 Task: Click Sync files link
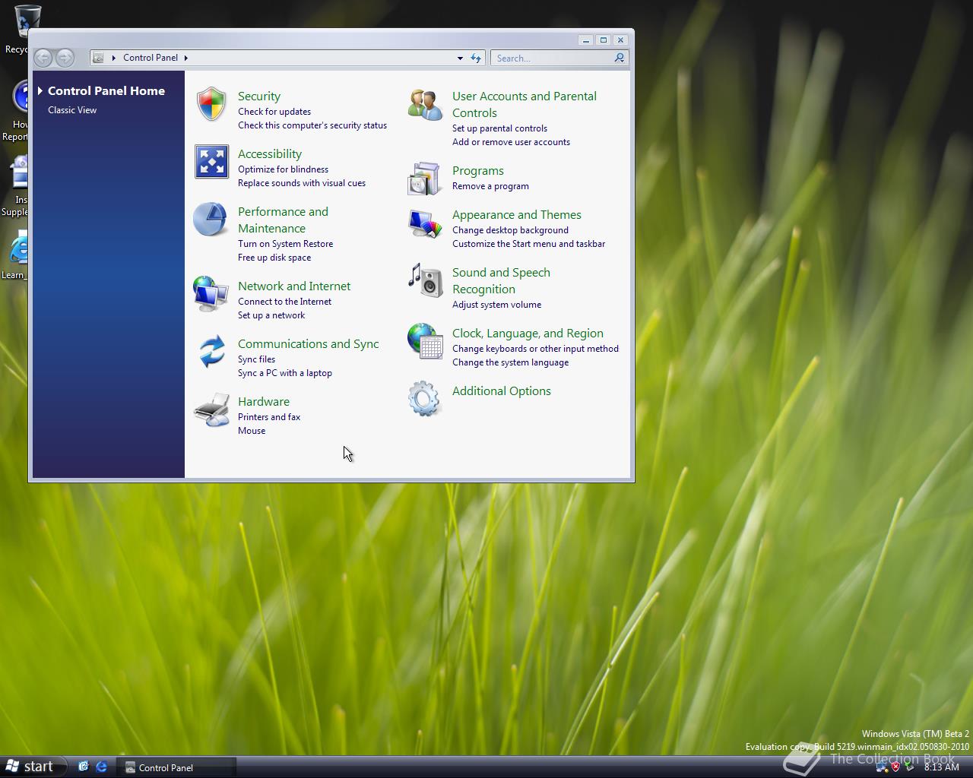(257, 359)
